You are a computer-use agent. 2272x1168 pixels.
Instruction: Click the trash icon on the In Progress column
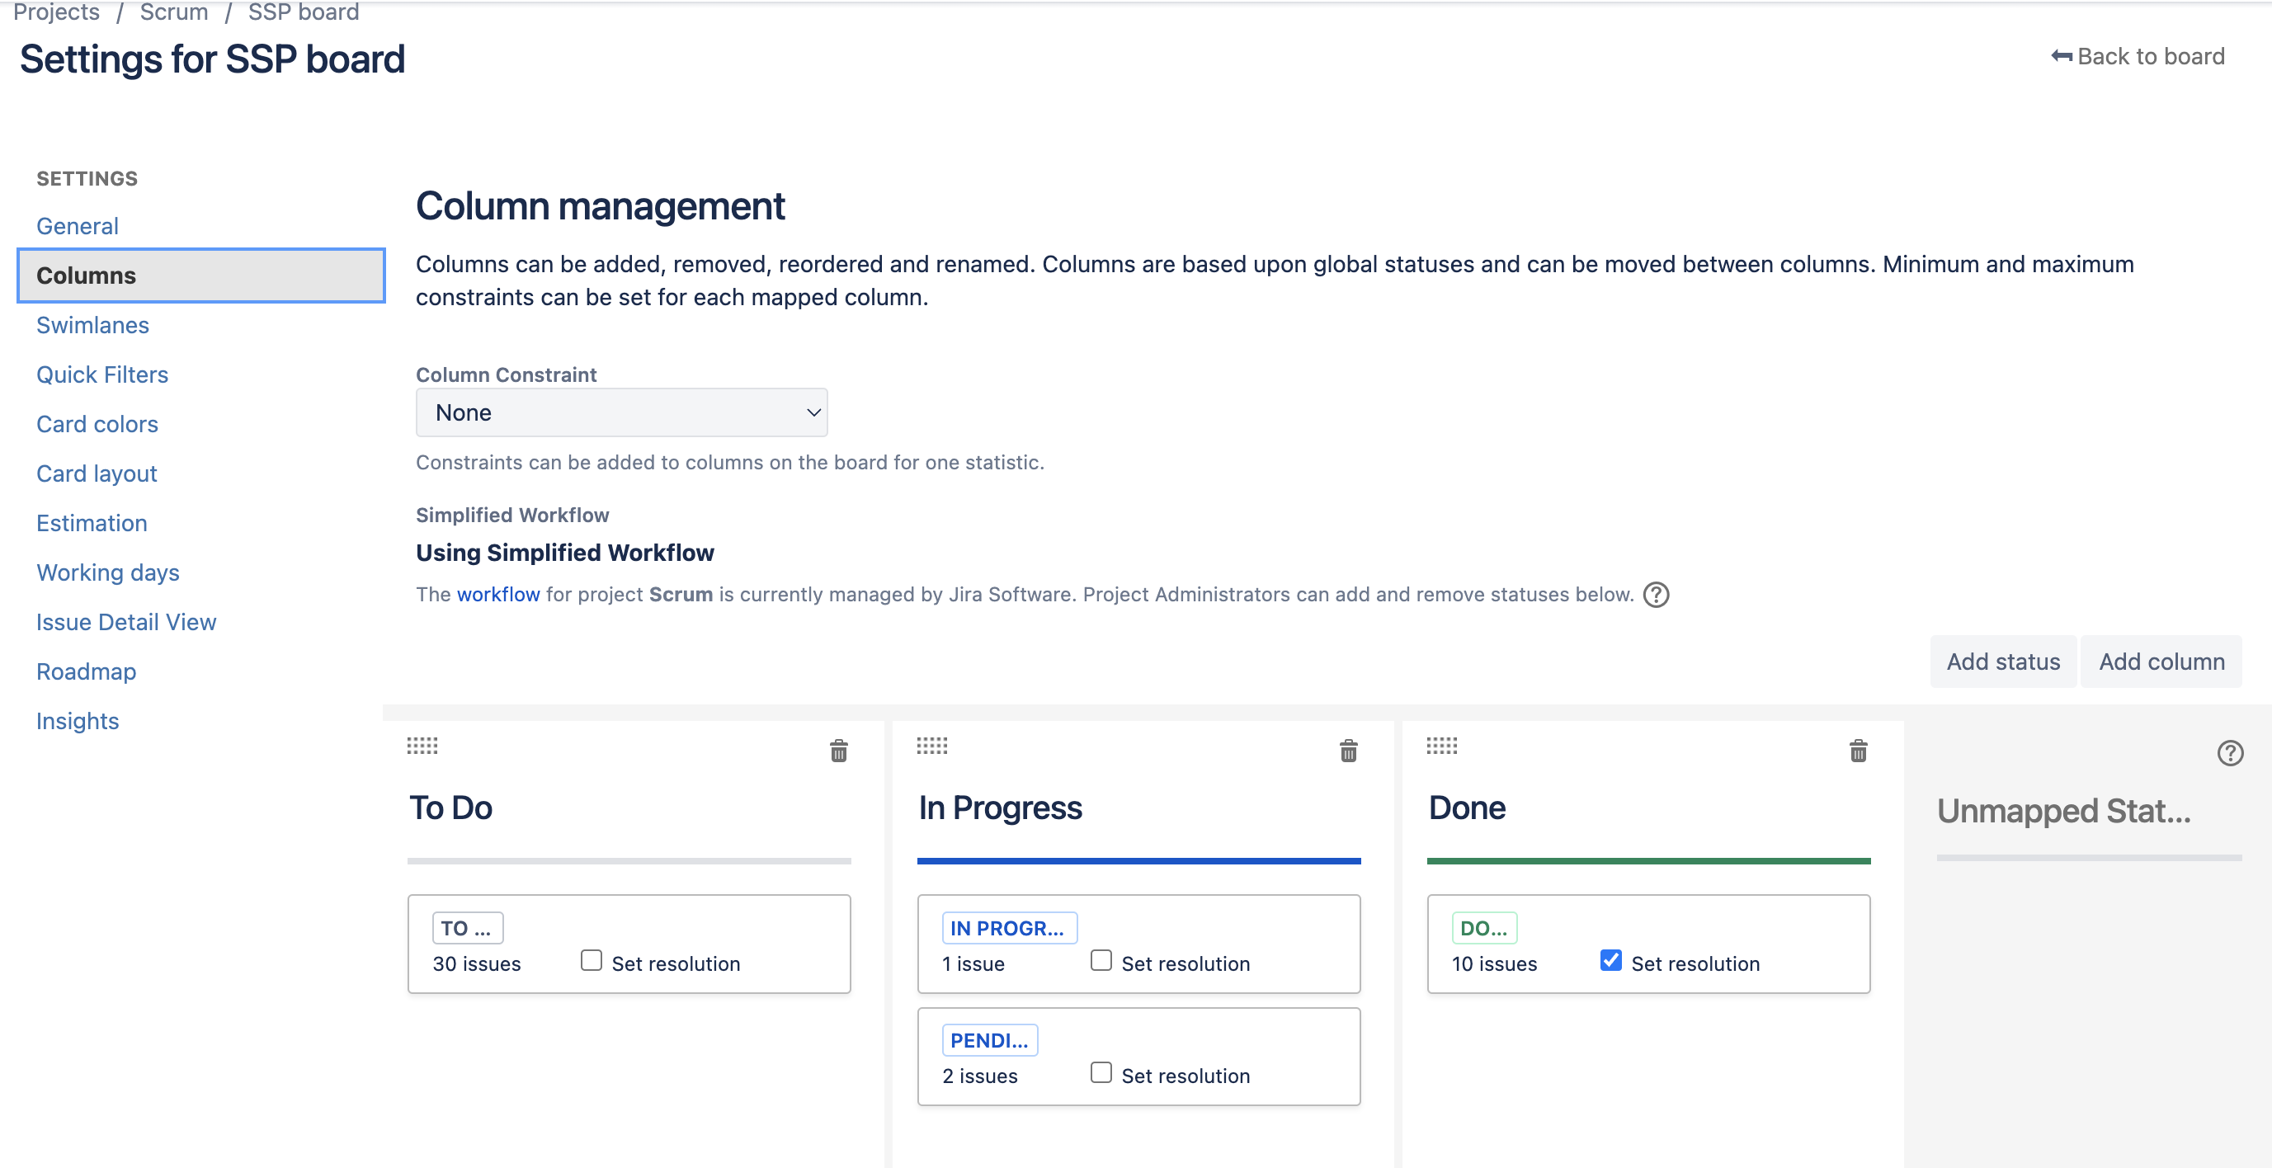click(1349, 751)
